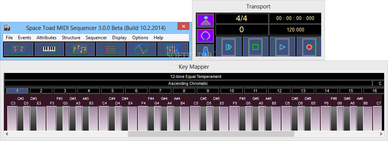Select channel 5 in Key Mapper
This screenshot has width=388, height=141.
[x=112, y=91]
